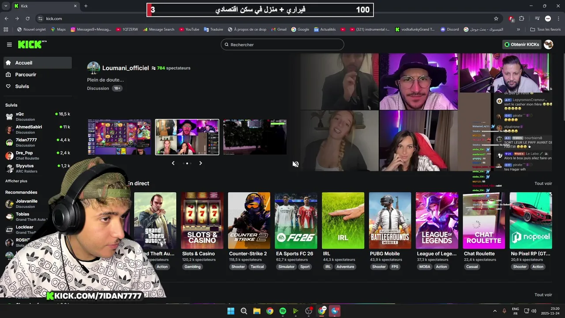This screenshot has width=565, height=318.
Task: Open the tab search dropdown arrow
Action: click(x=5, y=6)
